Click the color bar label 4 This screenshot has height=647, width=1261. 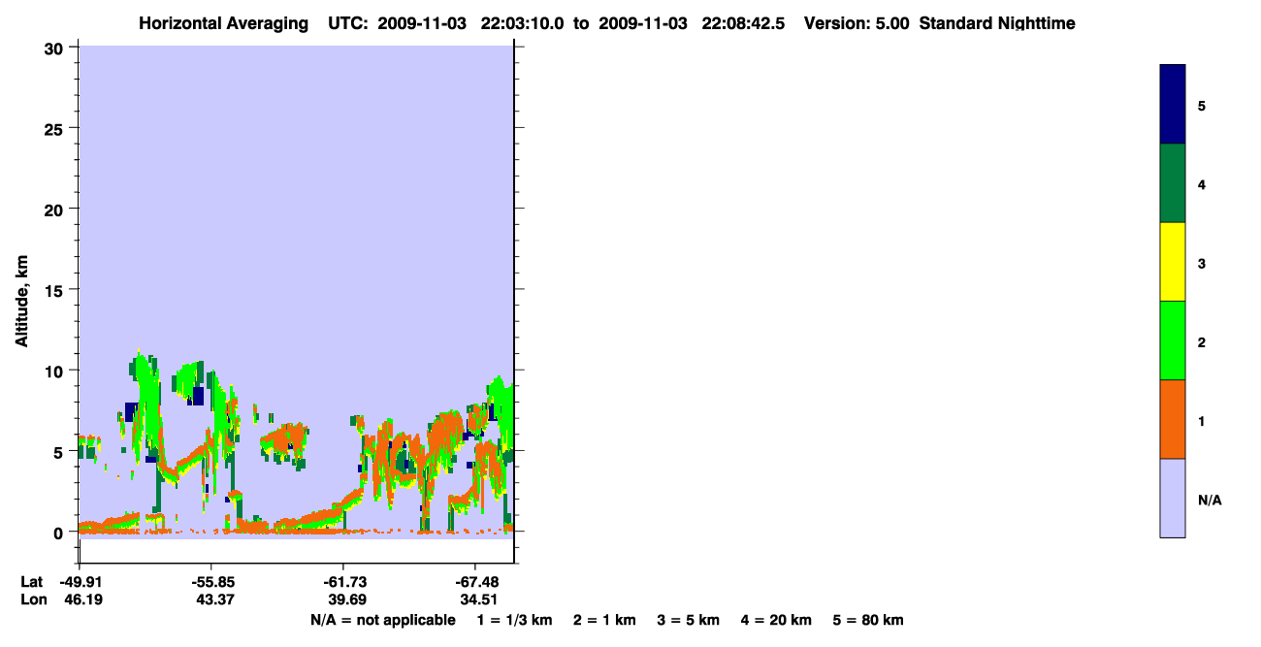click(1202, 183)
